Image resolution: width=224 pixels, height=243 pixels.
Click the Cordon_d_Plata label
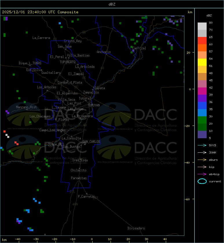pyautogui.click(x=70, y=83)
